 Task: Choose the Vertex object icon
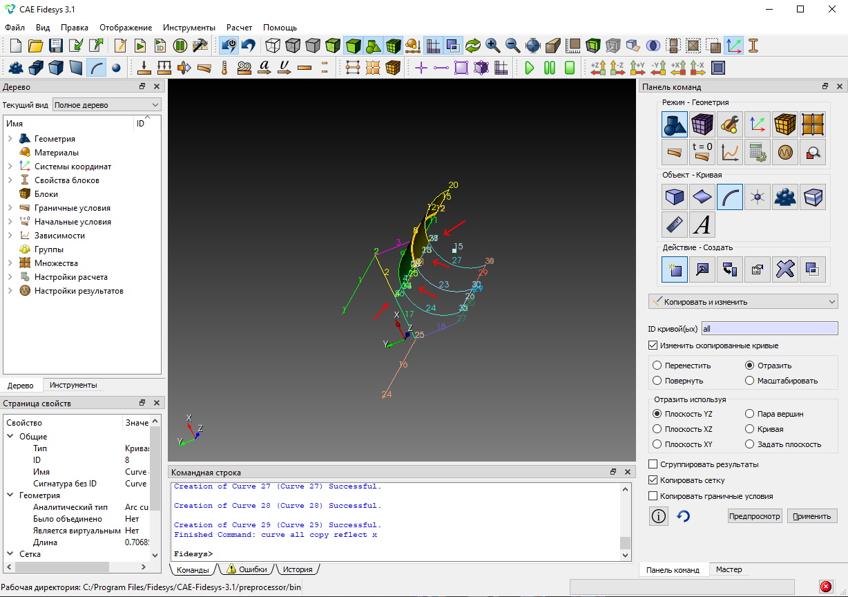pos(758,198)
